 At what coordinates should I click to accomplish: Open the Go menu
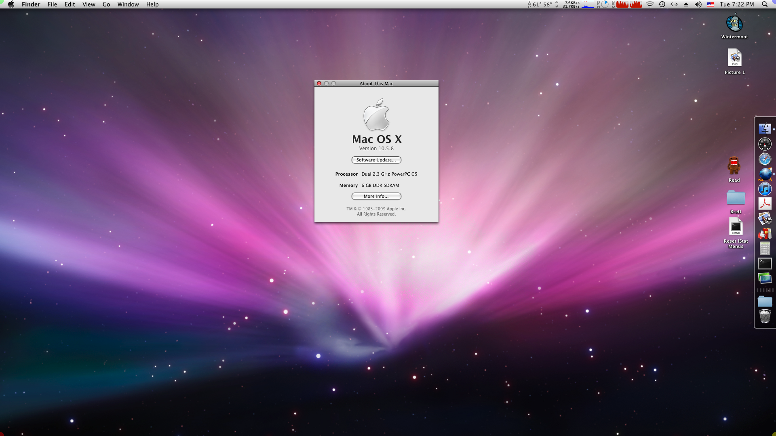106,4
